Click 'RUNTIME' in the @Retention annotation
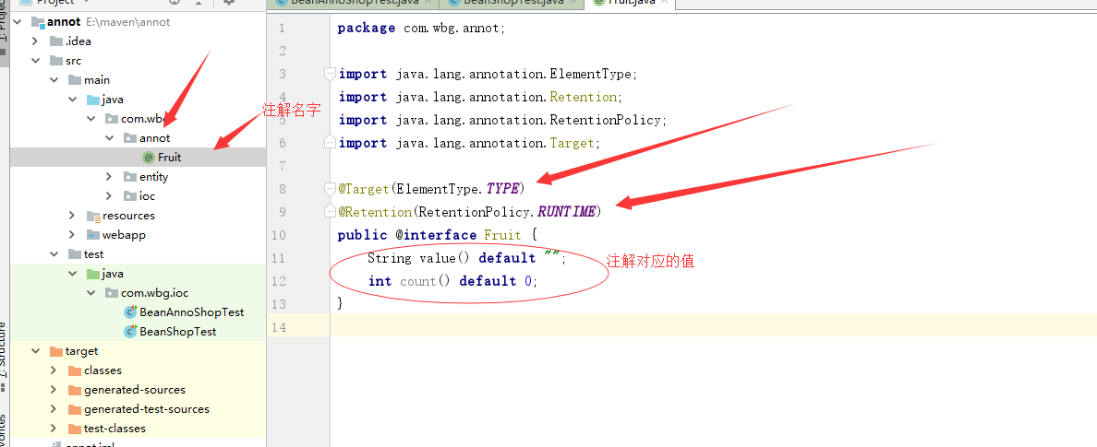The width and height of the screenshot is (1097, 447). tap(566, 212)
